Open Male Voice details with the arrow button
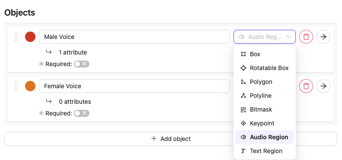Image resolution: width=342 pixels, height=160 pixels. 323,37
